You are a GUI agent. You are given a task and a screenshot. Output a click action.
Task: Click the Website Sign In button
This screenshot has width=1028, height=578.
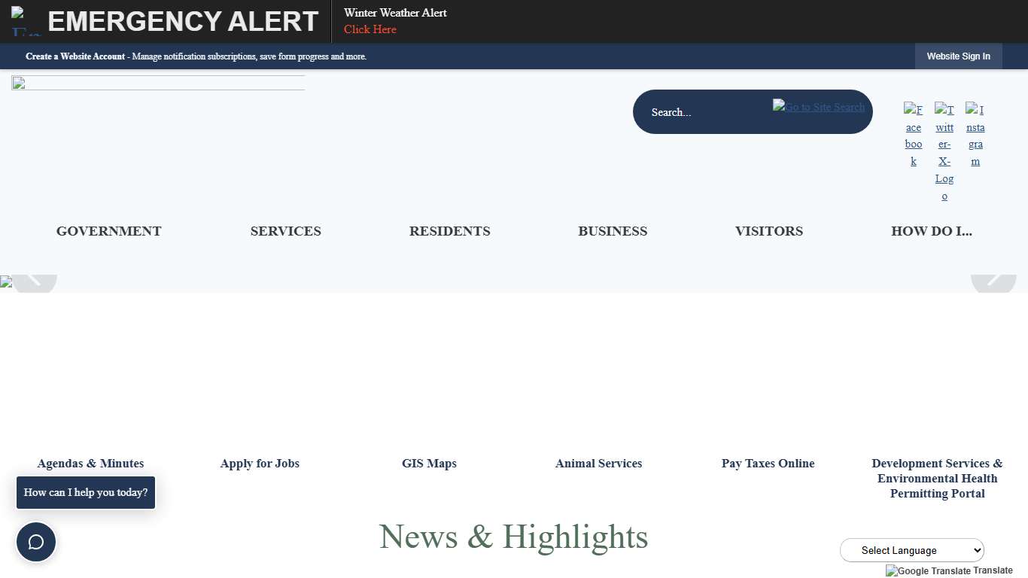[x=958, y=56]
